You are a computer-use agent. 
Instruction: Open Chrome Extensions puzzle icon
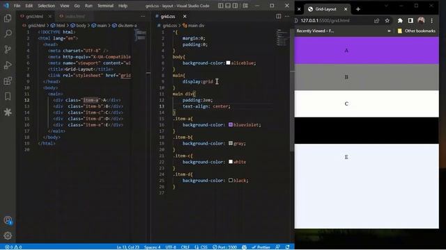pos(400,20)
